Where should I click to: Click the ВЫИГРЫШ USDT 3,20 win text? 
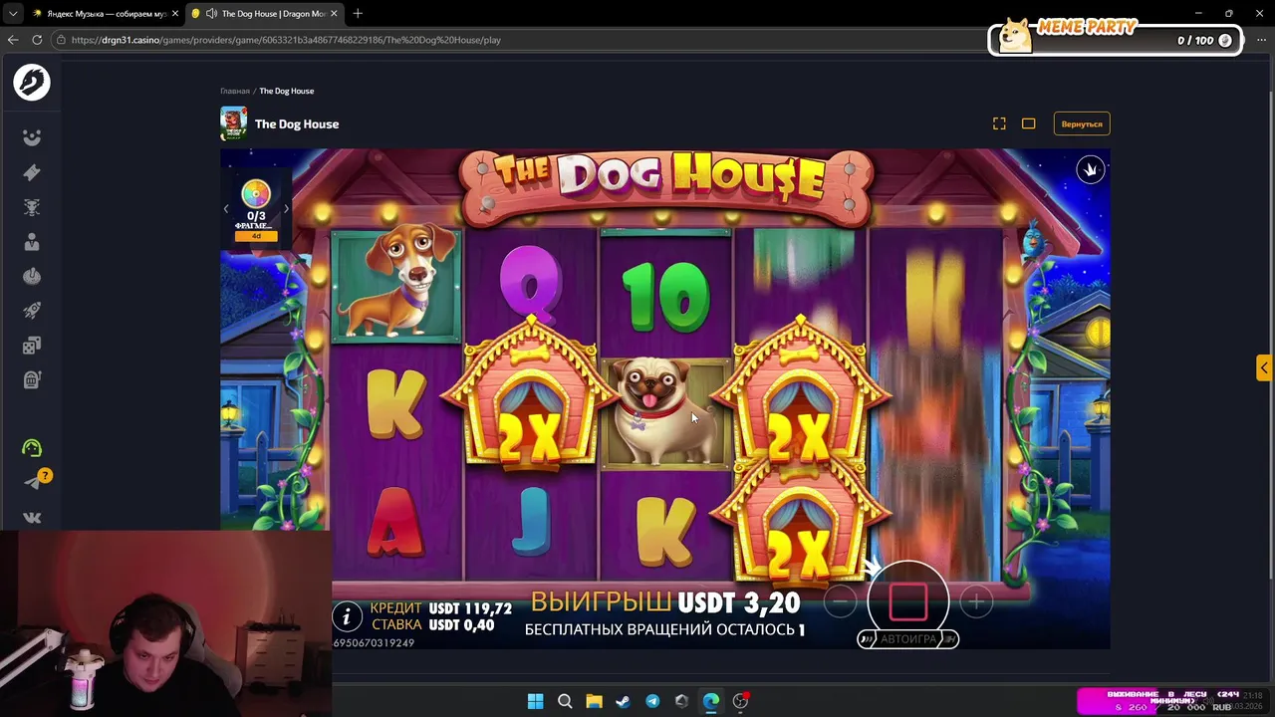[664, 602]
